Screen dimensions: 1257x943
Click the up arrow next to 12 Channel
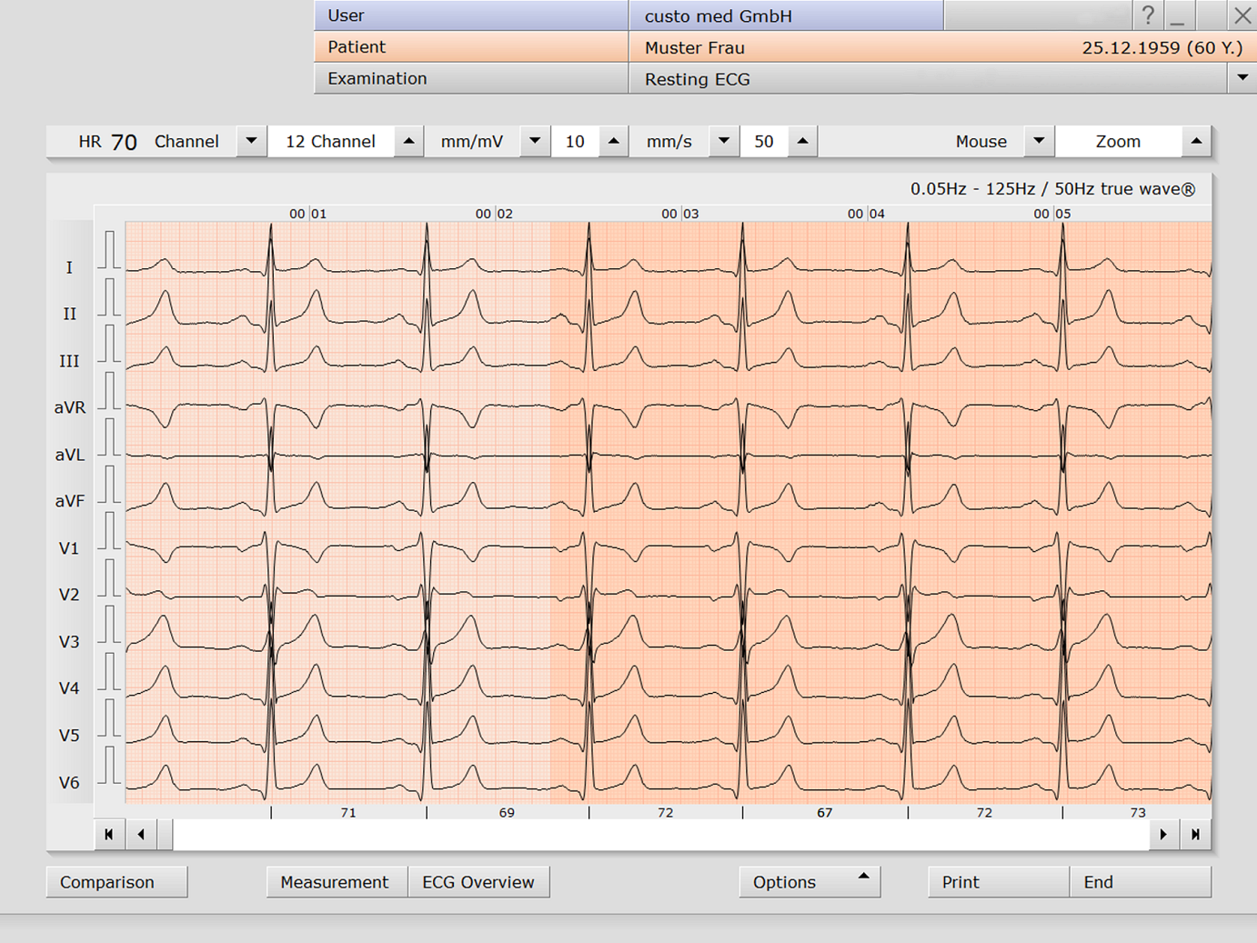pos(408,141)
